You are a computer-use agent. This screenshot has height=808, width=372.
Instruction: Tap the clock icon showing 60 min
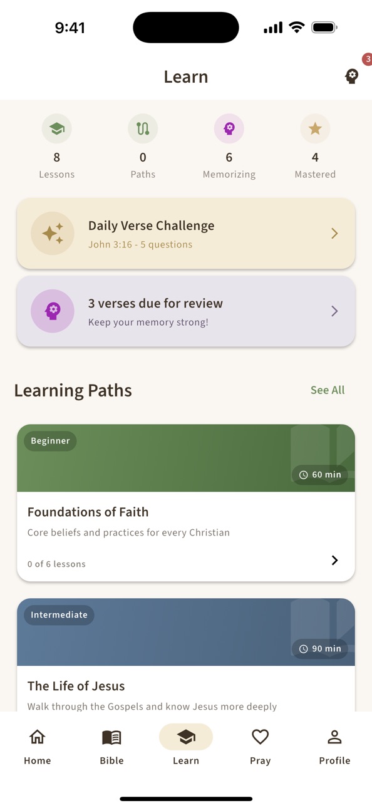point(304,475)
